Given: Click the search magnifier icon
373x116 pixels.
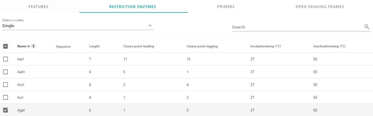Looking at the screenshot, I should pos(367,27).
